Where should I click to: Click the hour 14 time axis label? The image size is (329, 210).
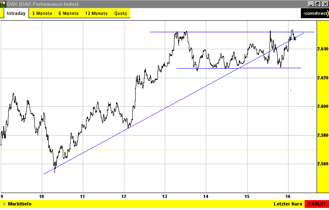click(x=206, y=197)
